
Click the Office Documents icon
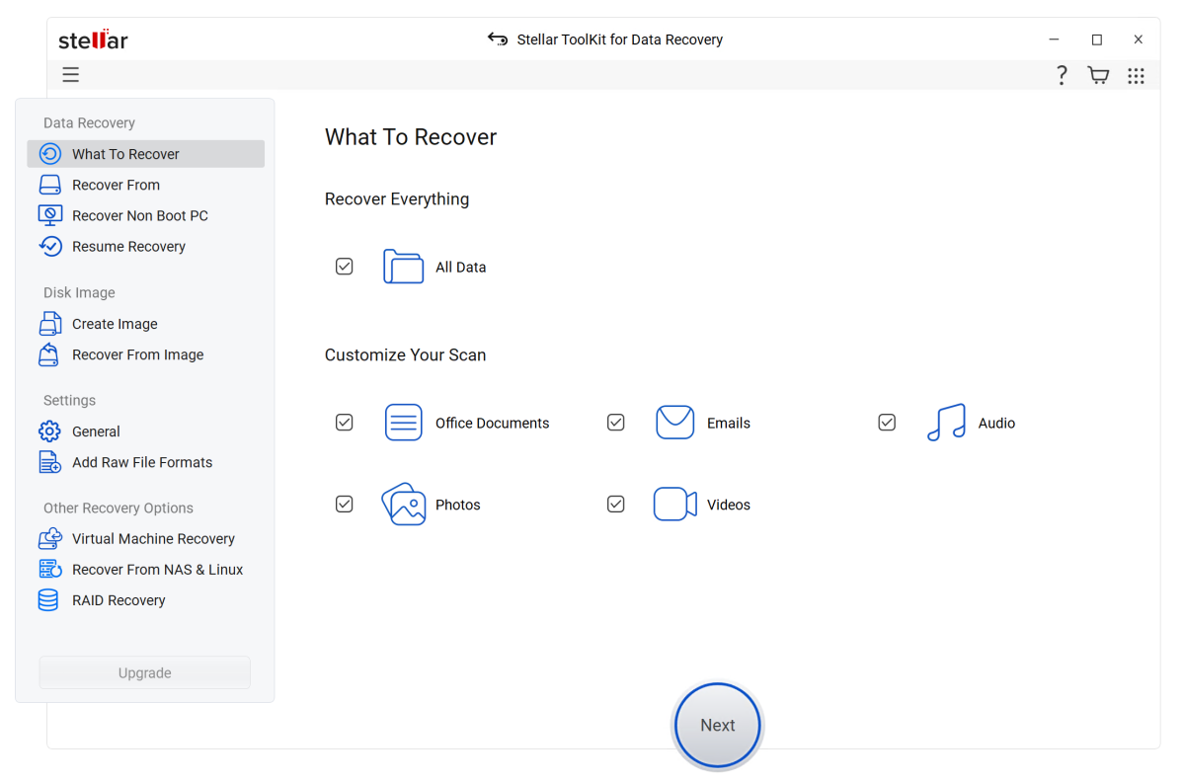click(403, 423)
